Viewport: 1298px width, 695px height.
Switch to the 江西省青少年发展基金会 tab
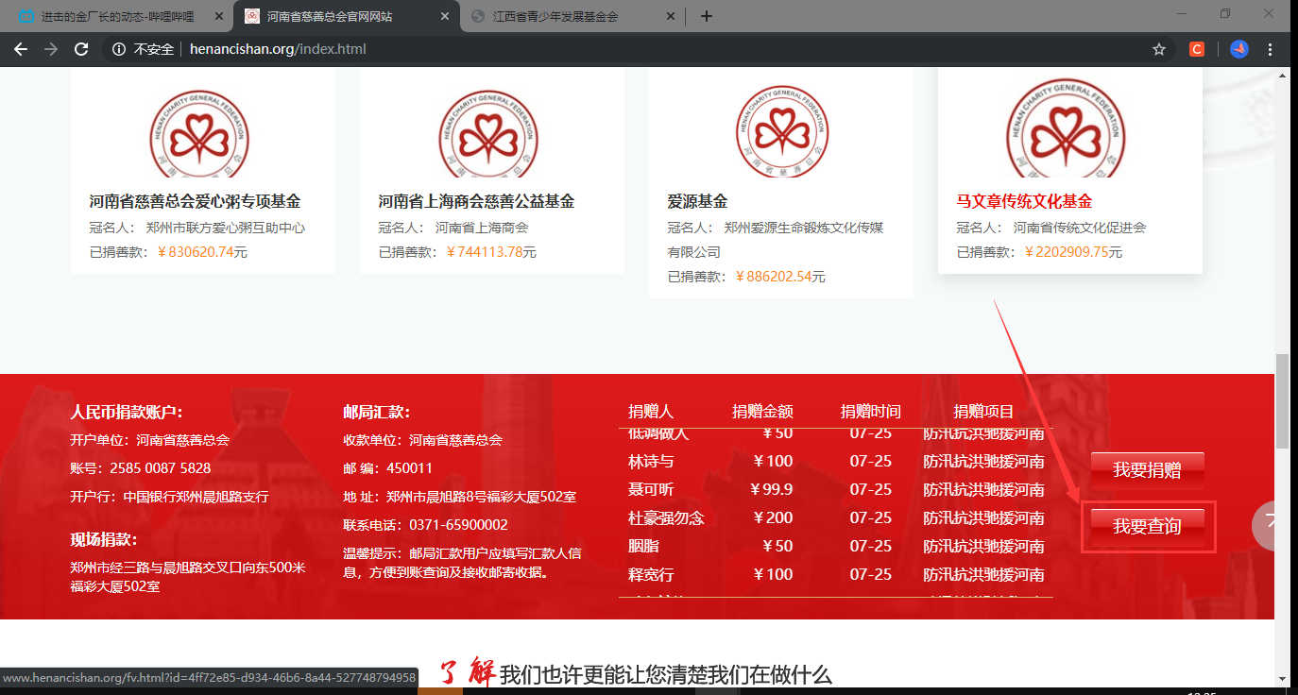click(x=571, y=16)
